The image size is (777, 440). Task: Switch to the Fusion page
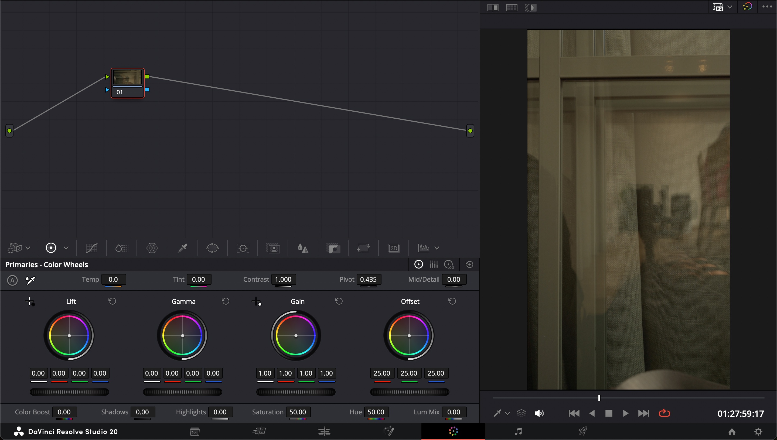click(389, 431)
